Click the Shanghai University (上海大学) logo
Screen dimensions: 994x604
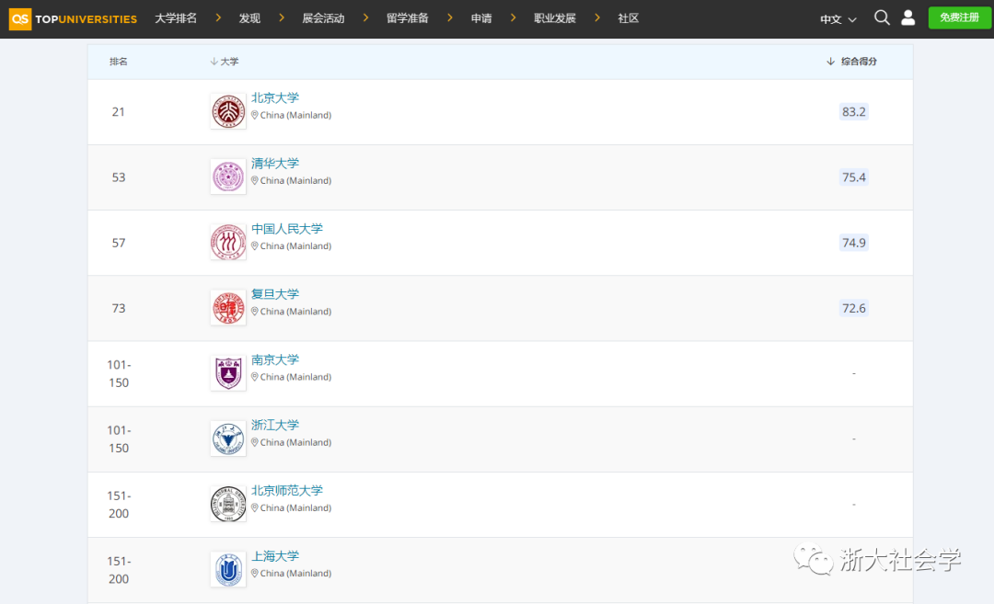pyautogui.click(x=228, y=570)
